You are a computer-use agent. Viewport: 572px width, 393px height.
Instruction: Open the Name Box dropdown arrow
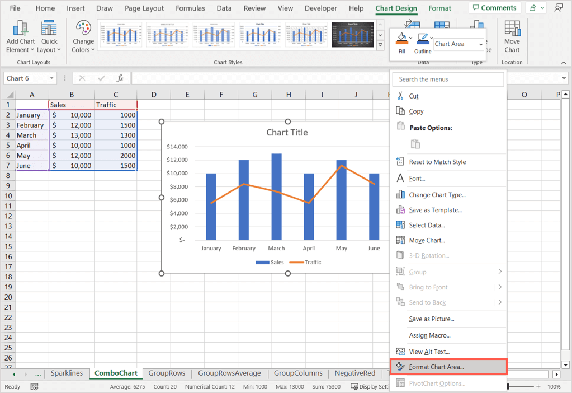(52, 78)
